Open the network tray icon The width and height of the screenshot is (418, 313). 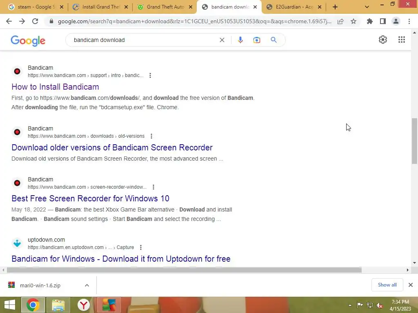[x=369, y=305]
